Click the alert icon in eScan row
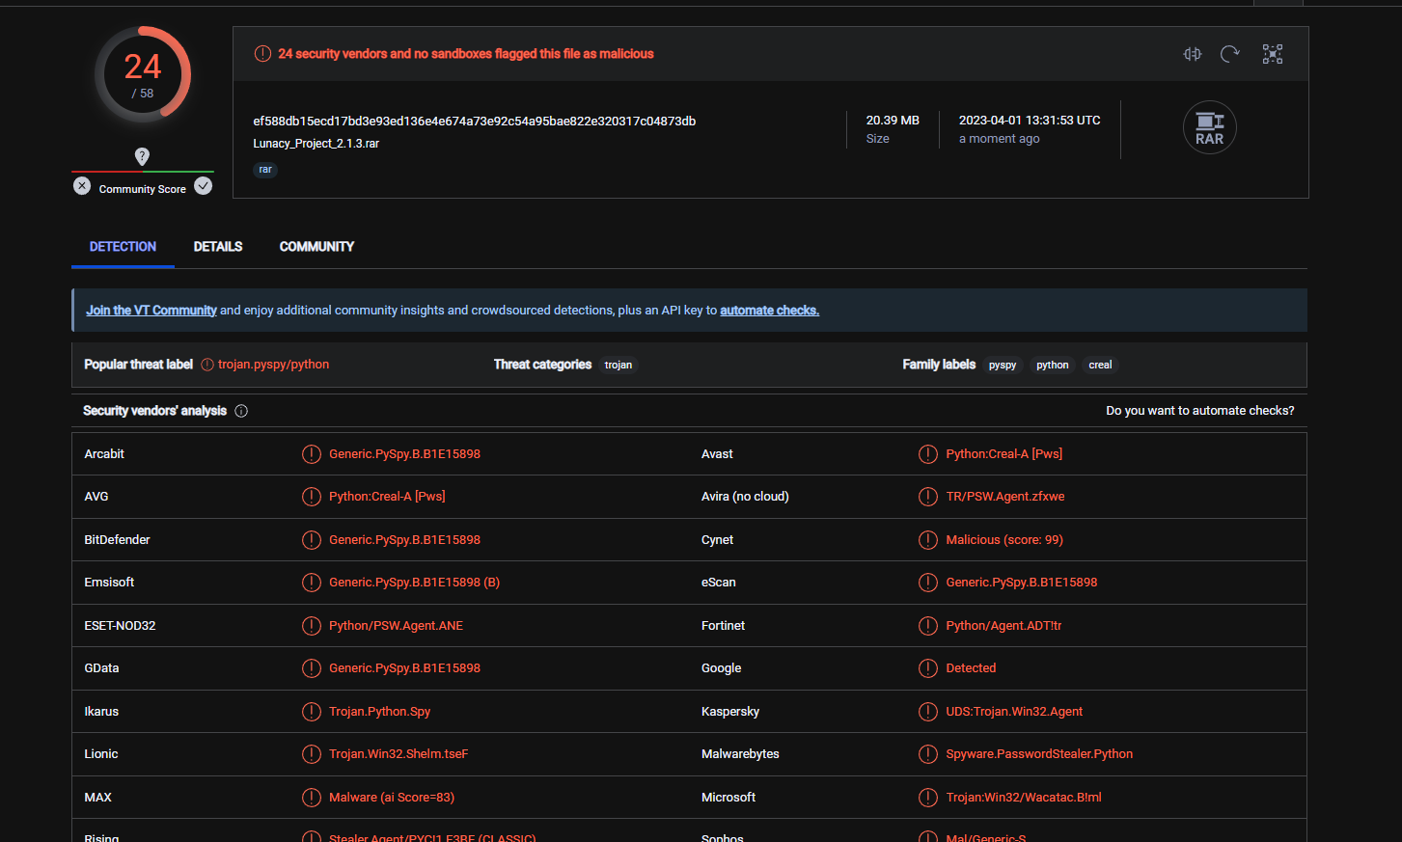The width and height of the screenshot is (1402, 842). 928,583
